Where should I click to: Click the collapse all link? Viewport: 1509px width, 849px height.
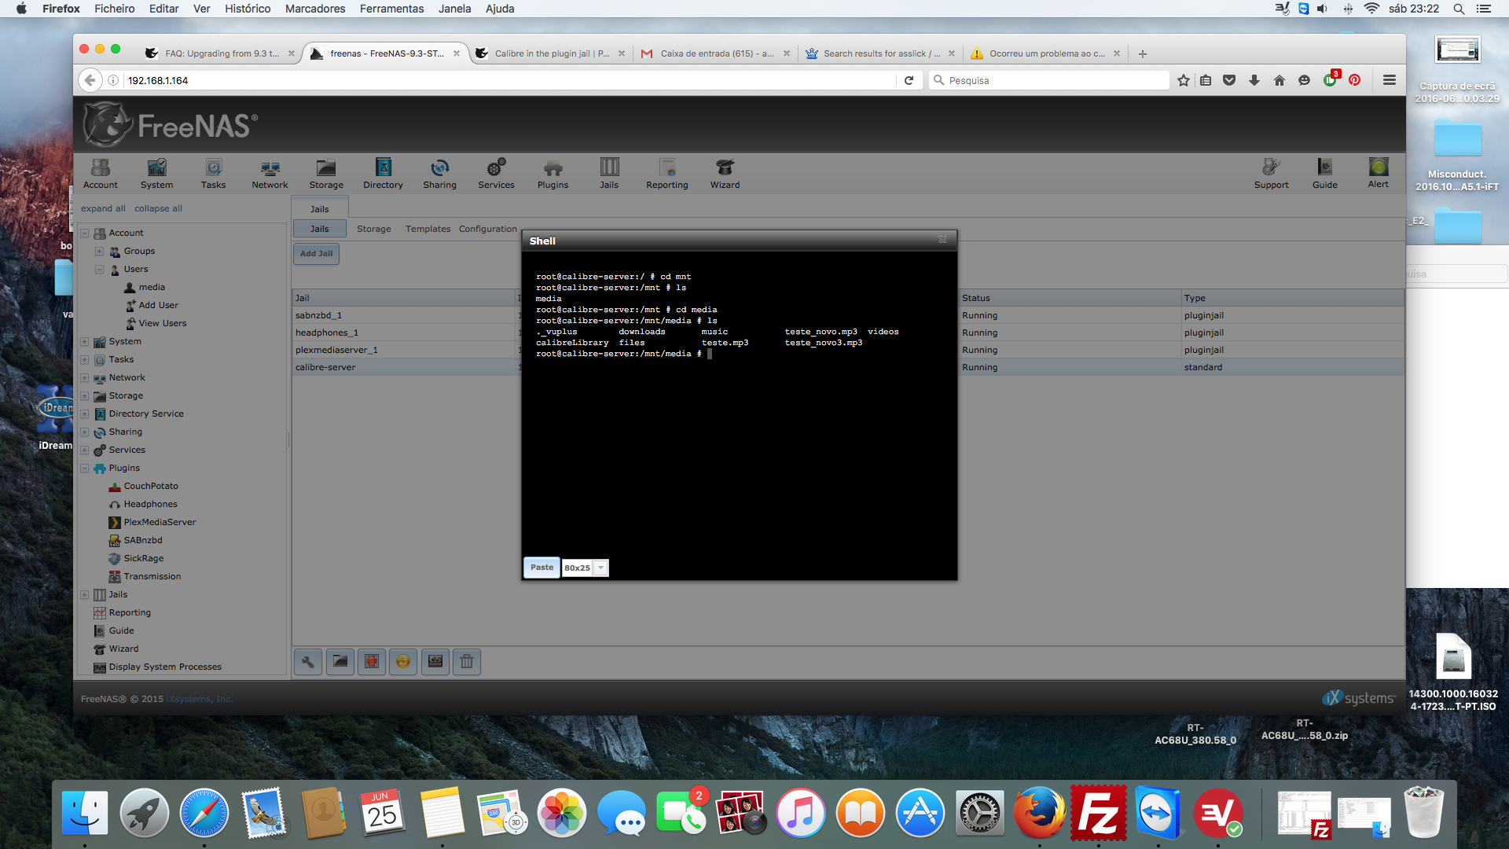tap(158, 208)
